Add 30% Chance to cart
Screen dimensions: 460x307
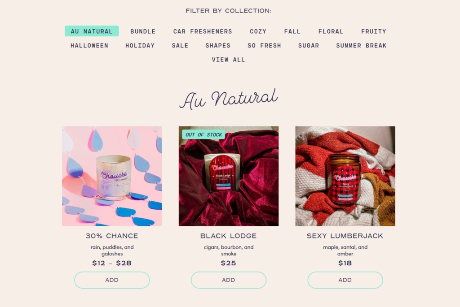pos(112,280)
